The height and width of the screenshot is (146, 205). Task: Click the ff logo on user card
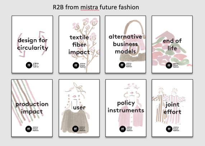pos(75,129)
